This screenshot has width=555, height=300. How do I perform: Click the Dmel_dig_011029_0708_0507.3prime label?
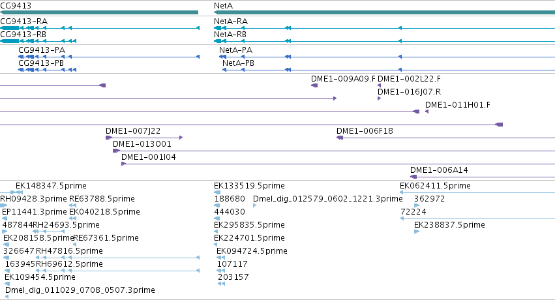click(x=80, y=290)
